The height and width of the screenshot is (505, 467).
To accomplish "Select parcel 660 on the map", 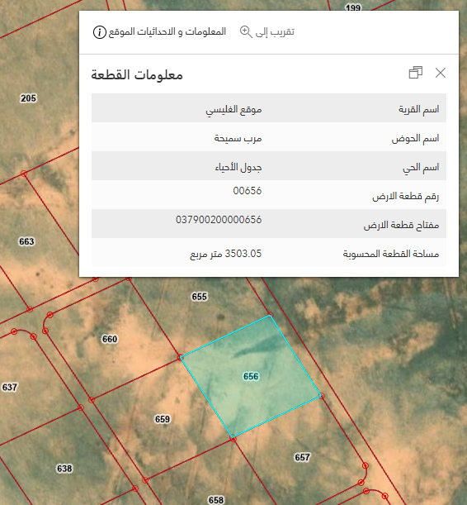I will [x=110, y=339].
